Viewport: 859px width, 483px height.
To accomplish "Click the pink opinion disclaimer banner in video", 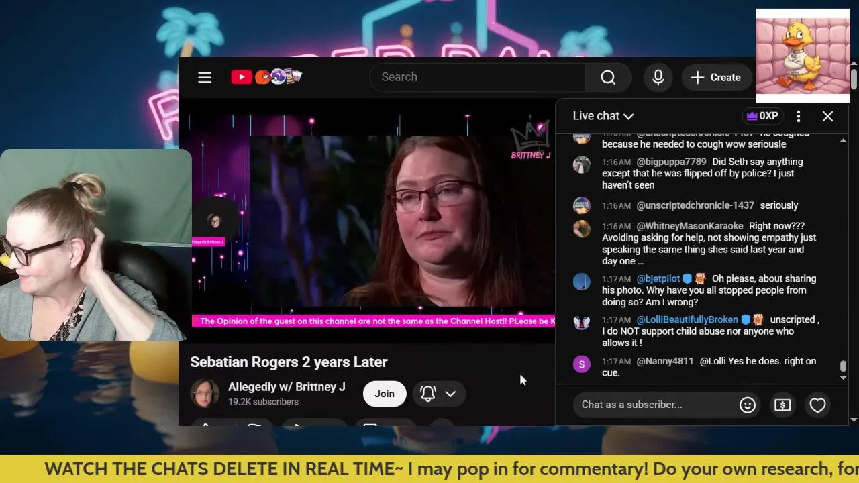I will (x=373, y=321).
